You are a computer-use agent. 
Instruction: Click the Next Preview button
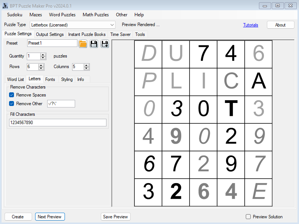click(x=50, y=217)
